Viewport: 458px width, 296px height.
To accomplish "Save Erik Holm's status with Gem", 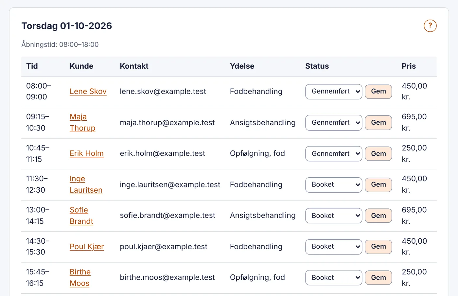I will click(x=379, y=154).
